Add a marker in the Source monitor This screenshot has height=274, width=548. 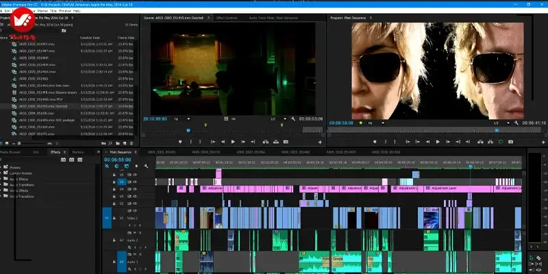pyautogui.click(x=180, y=142)
